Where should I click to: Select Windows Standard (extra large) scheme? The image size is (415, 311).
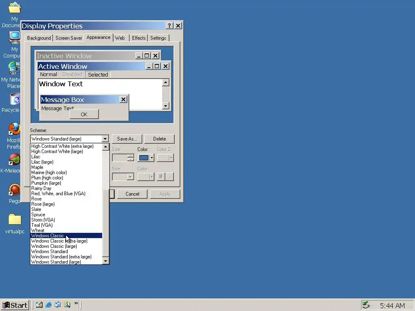66,257
